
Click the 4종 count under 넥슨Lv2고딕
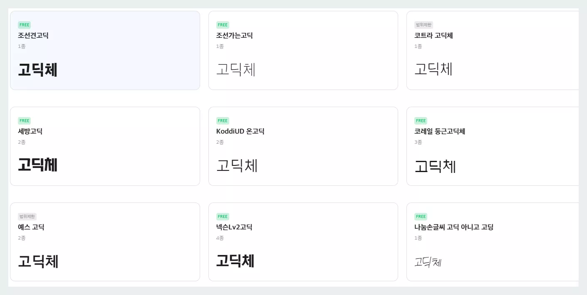tap(220, 238)
